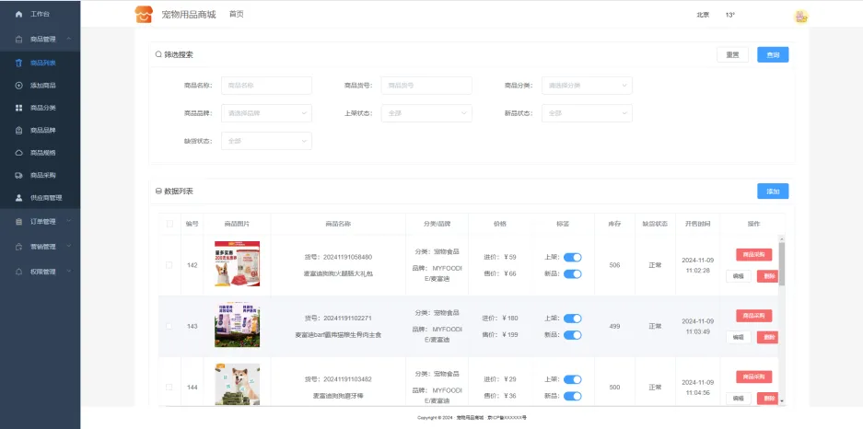Viewport: 863px width, 429px height.
Task: Check the select-all checkbox in table header
Action: pyautogui.click(x=169, y=224)
